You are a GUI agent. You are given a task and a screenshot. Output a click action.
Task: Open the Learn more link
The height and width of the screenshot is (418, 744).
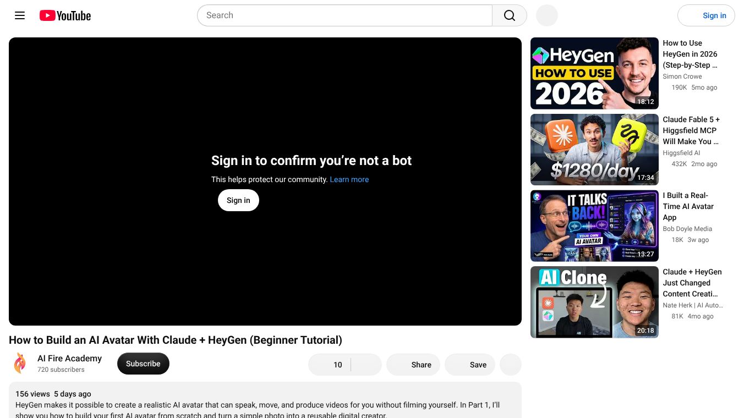click(x=349, y=179)
